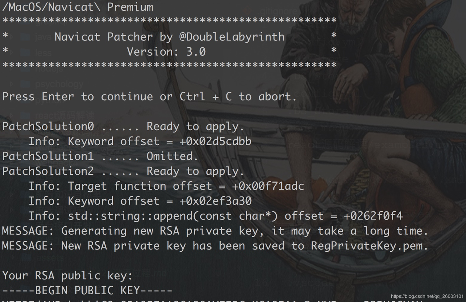Click the @DoubleLabyrinth author name
The image size is (466, 302).
(232, 37)
